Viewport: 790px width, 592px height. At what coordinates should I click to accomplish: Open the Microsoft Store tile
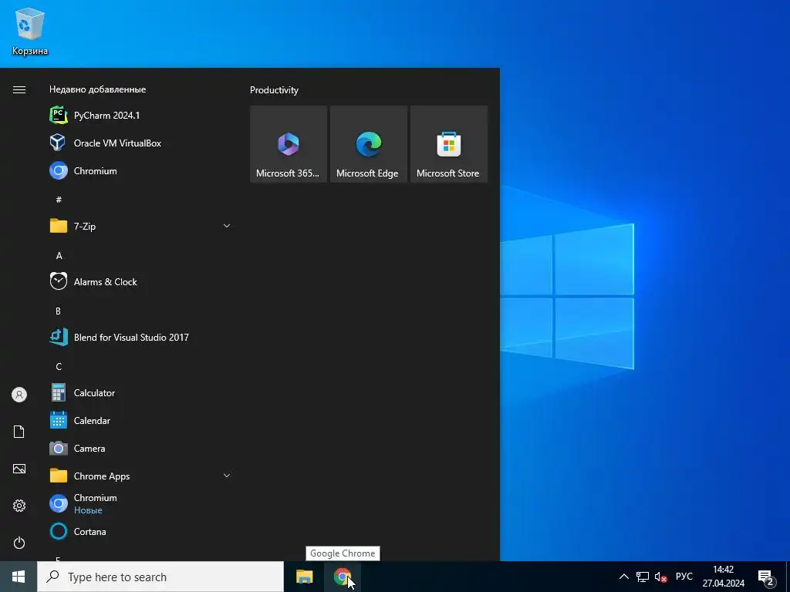[449, 144]
